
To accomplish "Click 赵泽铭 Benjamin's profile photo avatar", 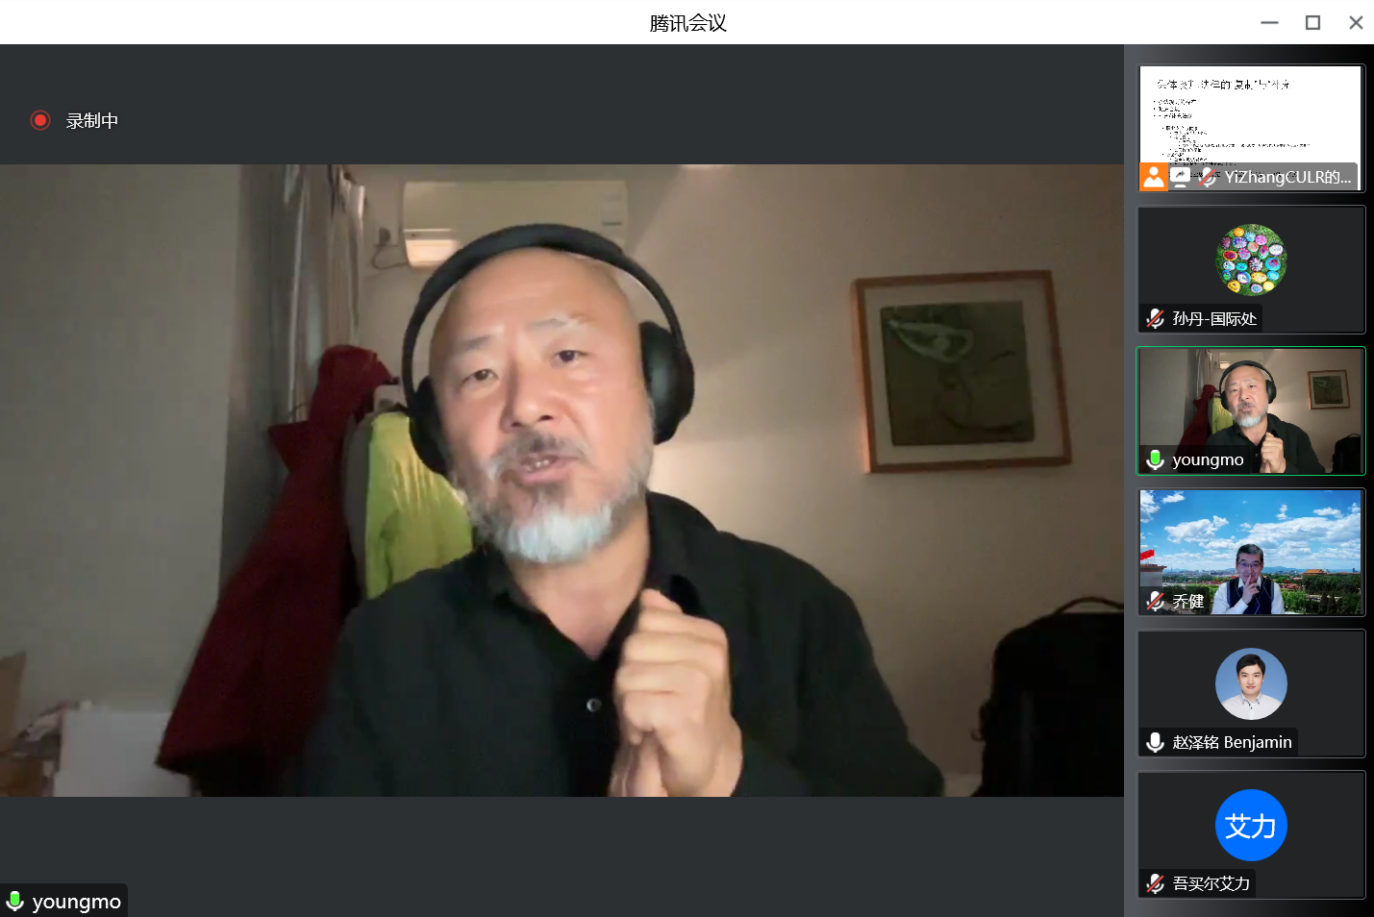I will [x=1251, y=684].
